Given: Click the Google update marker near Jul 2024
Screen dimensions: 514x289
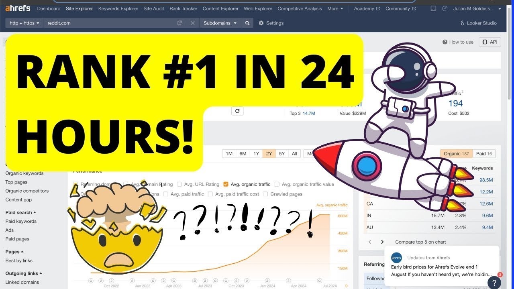Looking at the screenshot, I should tap(320, 281).
